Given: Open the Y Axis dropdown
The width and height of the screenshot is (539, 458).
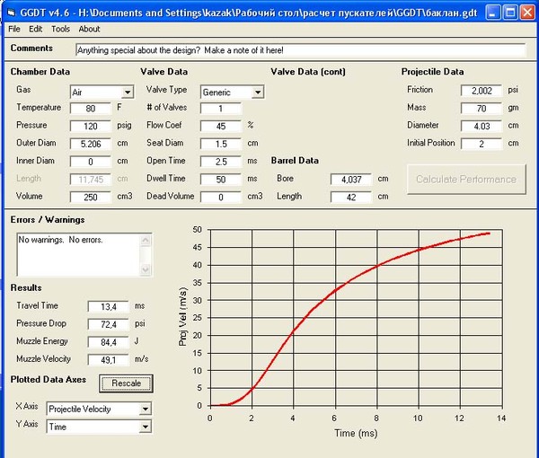Looking at the screenshot, I should pyautogui.click(x=146, y=427).
